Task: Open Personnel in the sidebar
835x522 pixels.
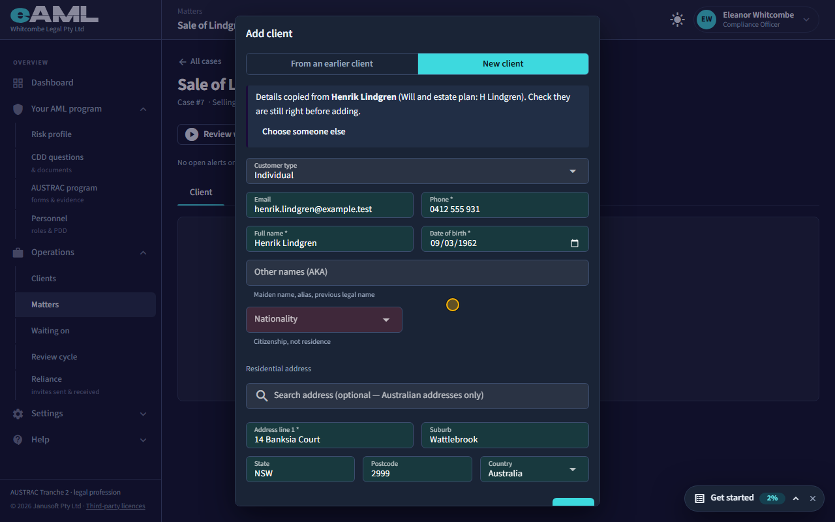Action: pos(85,224)
